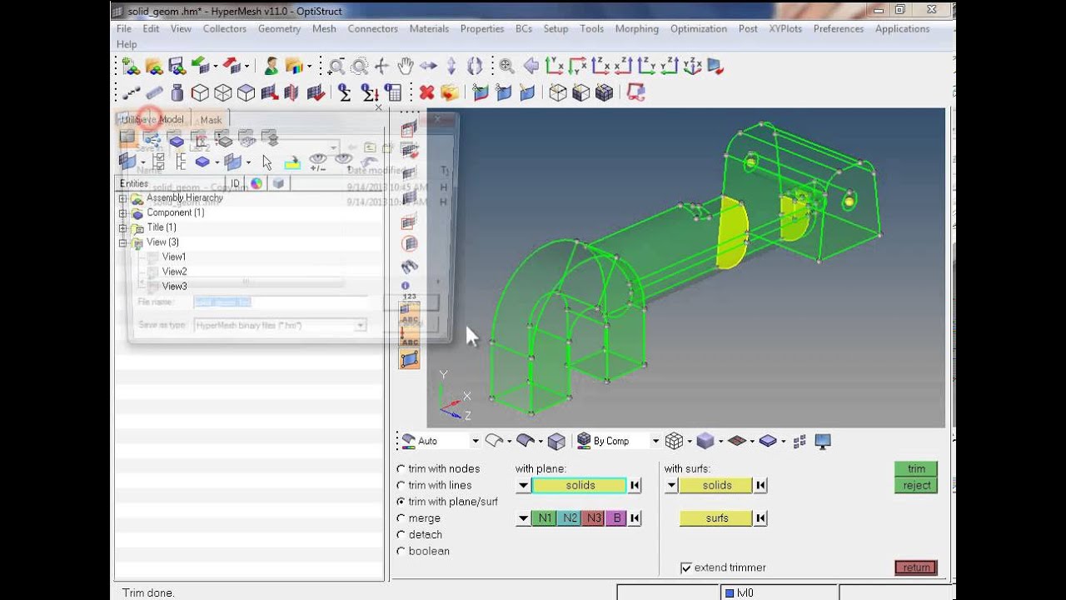The height and width of the screenshot is (600, 1066).
Task: Click the monitor display icon
Action: click(x=823, y=441)
